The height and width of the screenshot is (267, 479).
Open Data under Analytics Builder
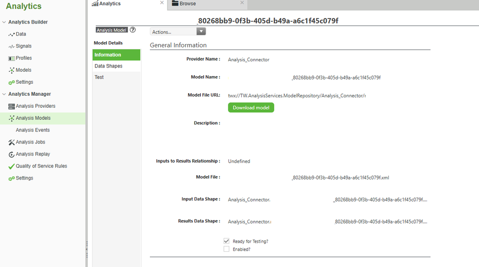(x=21, y=34)
